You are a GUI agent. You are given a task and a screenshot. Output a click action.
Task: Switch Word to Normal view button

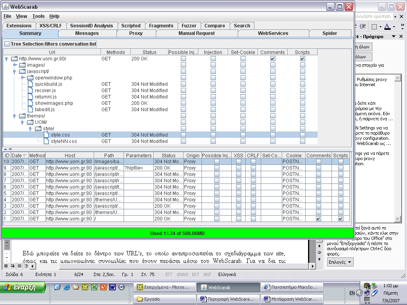[6, 266]
